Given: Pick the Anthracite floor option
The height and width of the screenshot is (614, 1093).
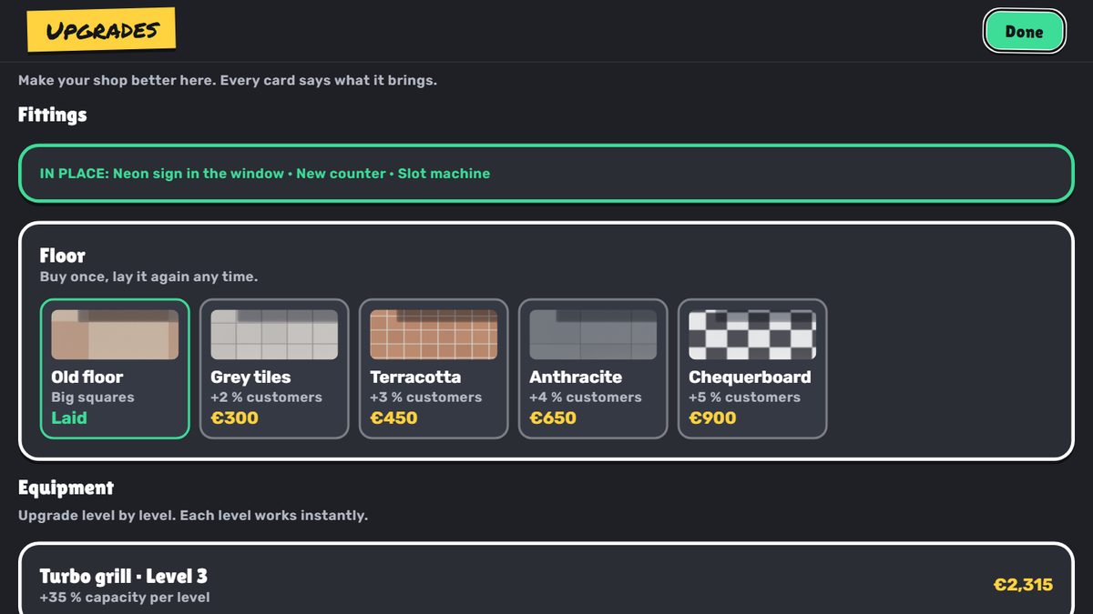Looking at the screenshot, I should [x=593, y=368].
